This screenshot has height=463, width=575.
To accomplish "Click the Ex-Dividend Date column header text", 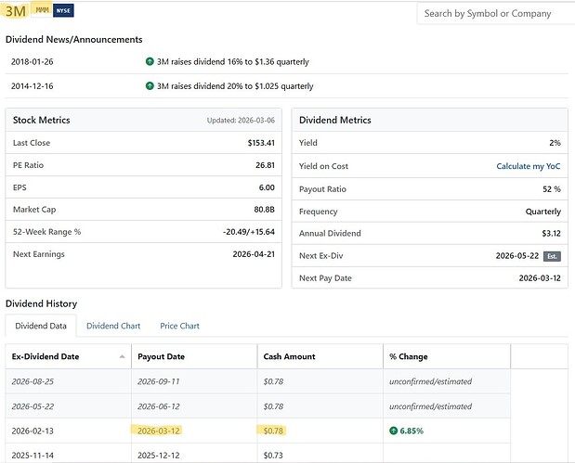I will [x=46, y=356].
